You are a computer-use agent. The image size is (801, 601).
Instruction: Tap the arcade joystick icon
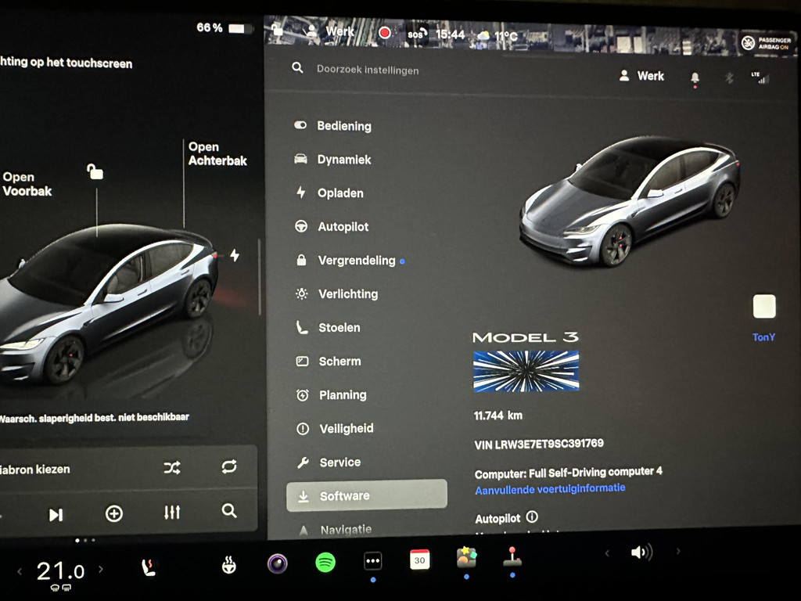[512, 558]
